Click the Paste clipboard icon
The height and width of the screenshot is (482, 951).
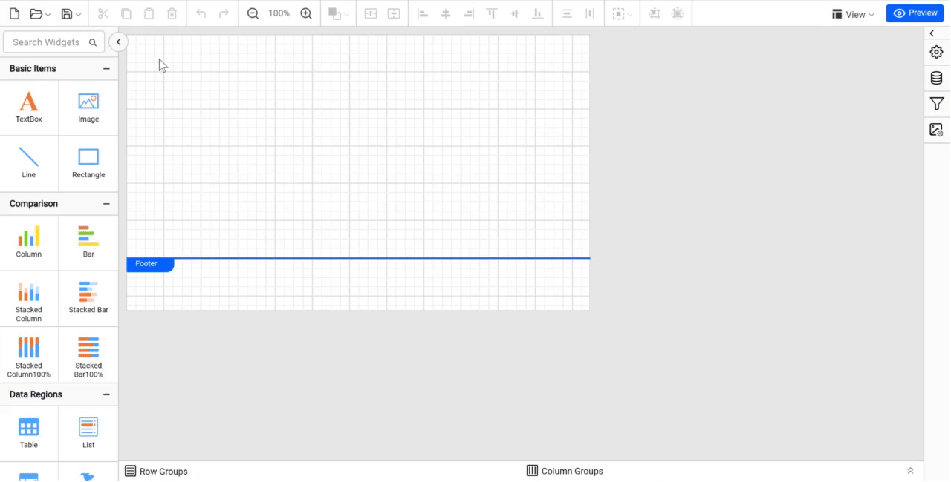pos(149,13)
